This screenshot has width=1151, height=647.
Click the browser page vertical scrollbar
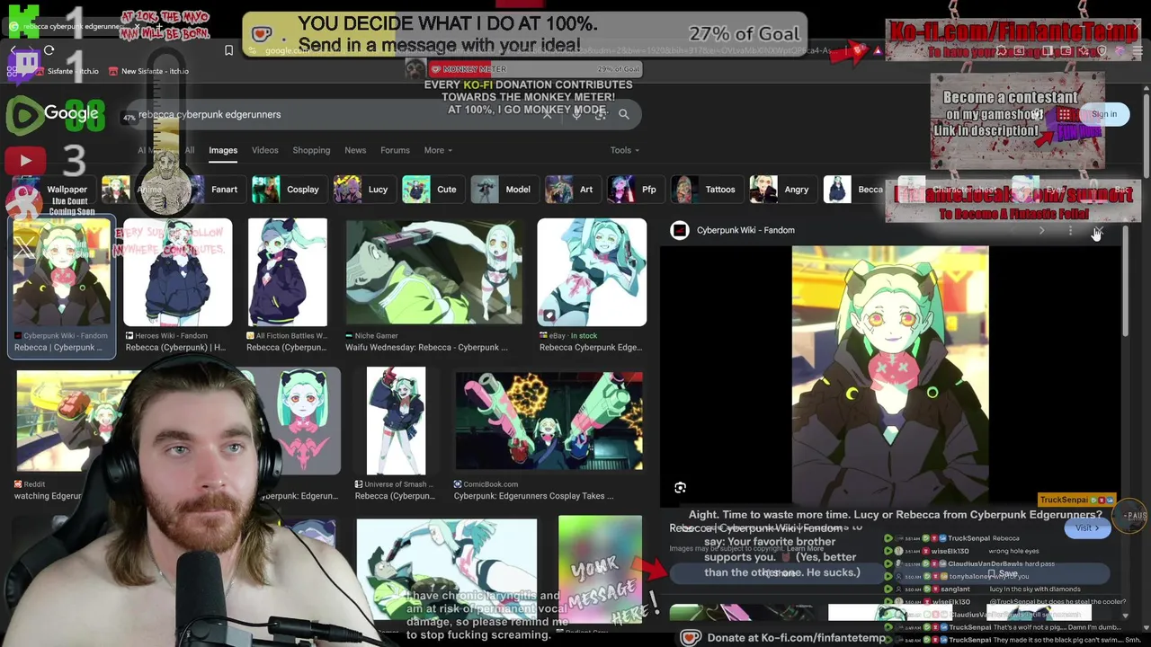1146,135
